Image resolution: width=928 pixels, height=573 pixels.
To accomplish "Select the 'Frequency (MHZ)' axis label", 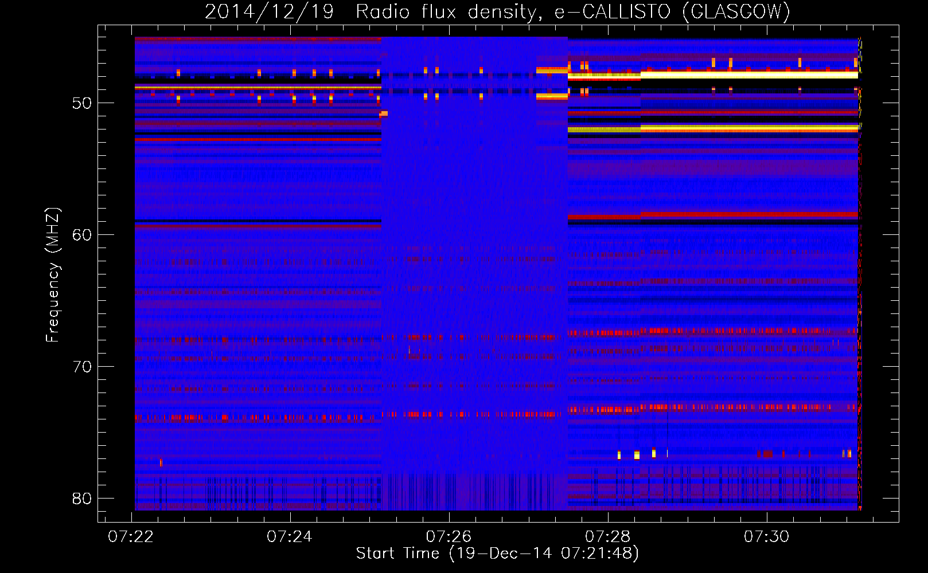I will (x=52, y=275).
